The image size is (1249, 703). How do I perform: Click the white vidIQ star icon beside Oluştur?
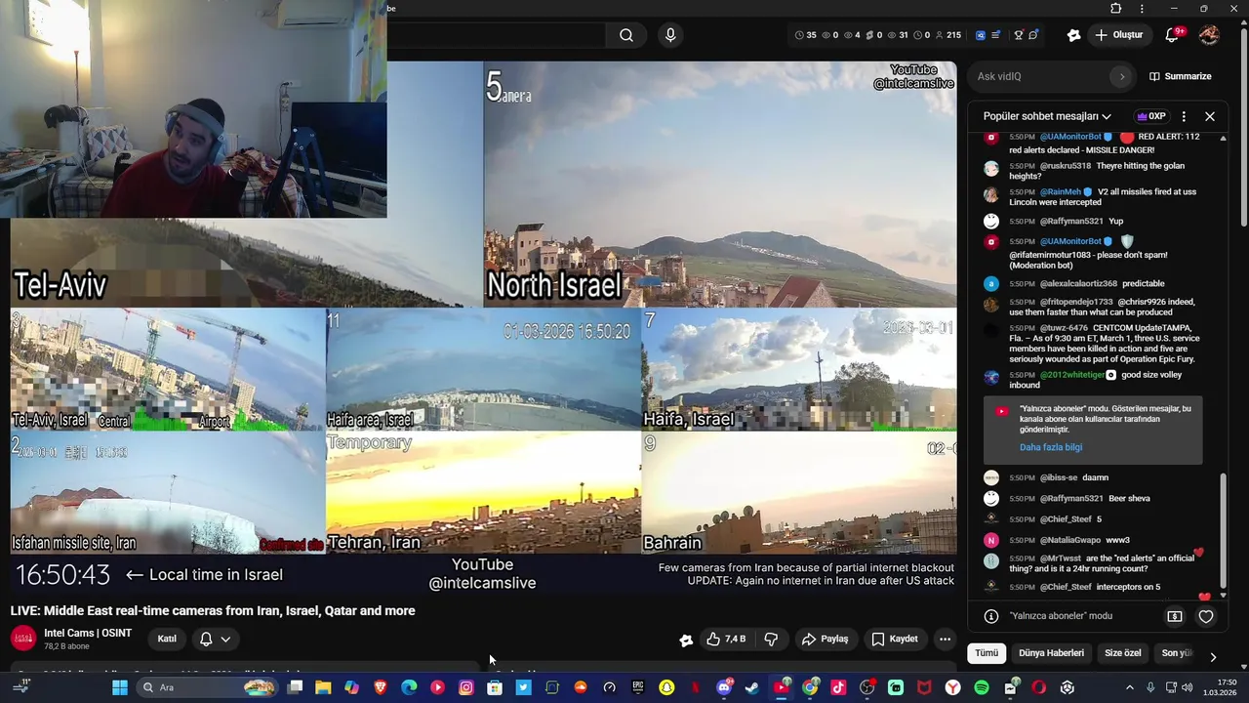1073,35
